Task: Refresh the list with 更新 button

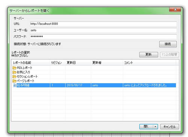Action: (149, 55)
